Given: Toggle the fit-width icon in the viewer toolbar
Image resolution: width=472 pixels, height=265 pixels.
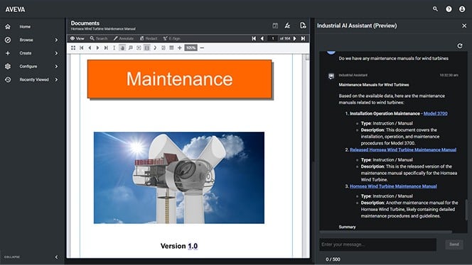Looking at the screenshot, I should (x=147, y=47).
